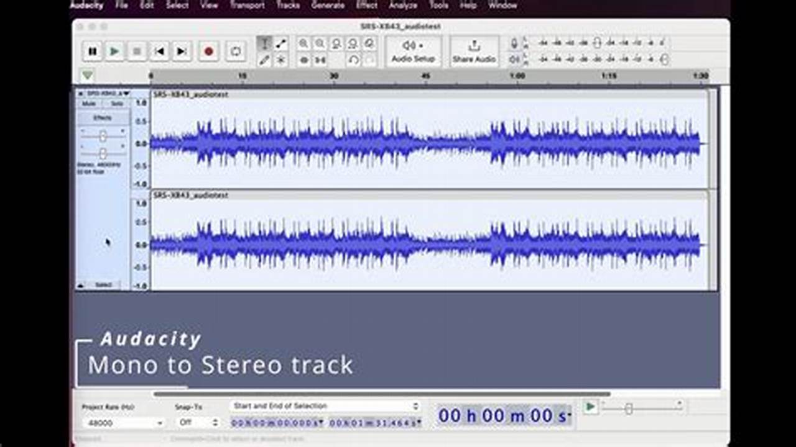
Task: Click the 1:00 mark on the timeline ruler
Action: click(517, 76)
